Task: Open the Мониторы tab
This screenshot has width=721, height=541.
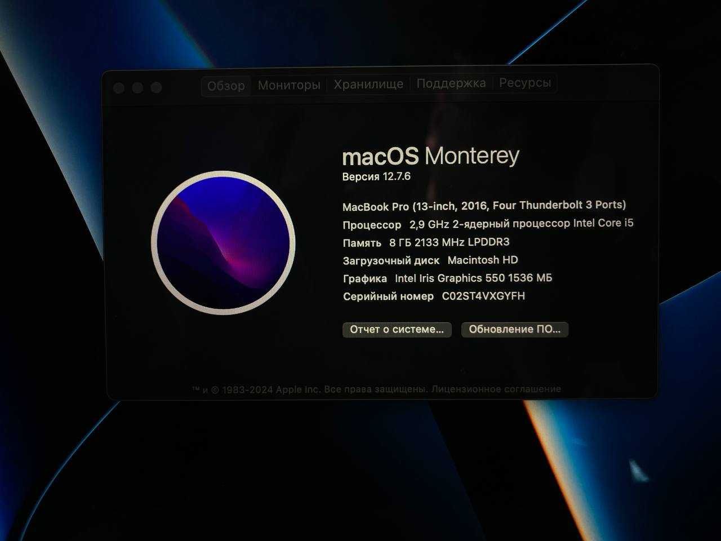Action: pos(289,85)
